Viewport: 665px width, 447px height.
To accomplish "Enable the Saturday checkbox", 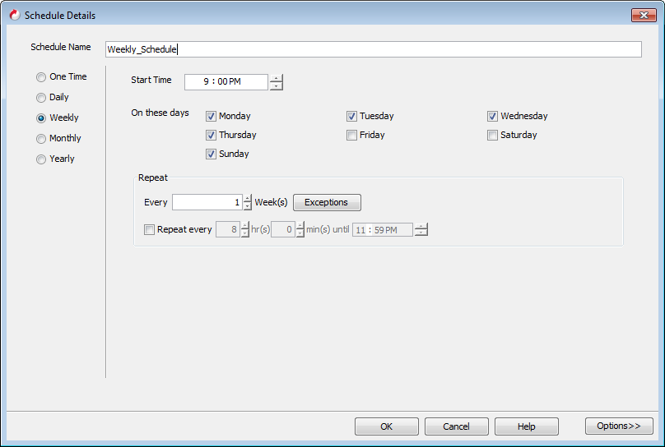I will pyautogui.click(x=492, y=136).
